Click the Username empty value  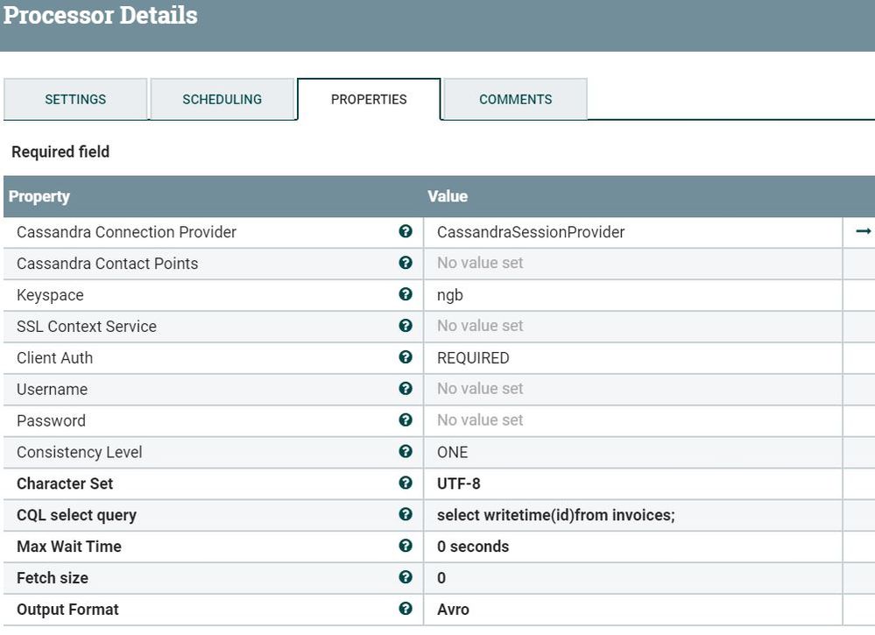pos(480,388)
